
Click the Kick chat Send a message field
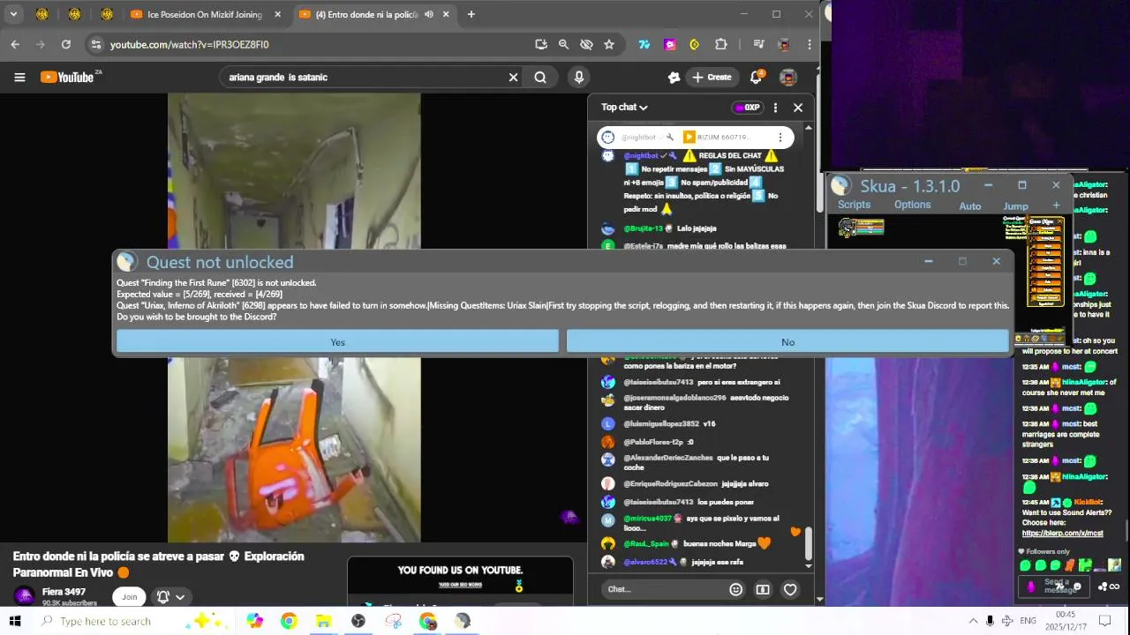(x=1056, y=586)
